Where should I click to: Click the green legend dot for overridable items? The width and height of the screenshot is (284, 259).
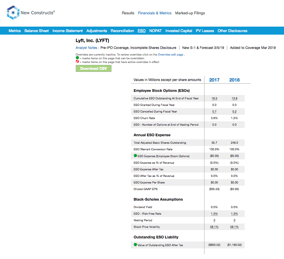click(77, 58)
